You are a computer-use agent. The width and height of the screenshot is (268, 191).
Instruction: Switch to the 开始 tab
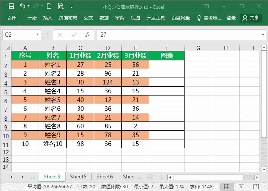pyautogui.click(x=32, y=18)
